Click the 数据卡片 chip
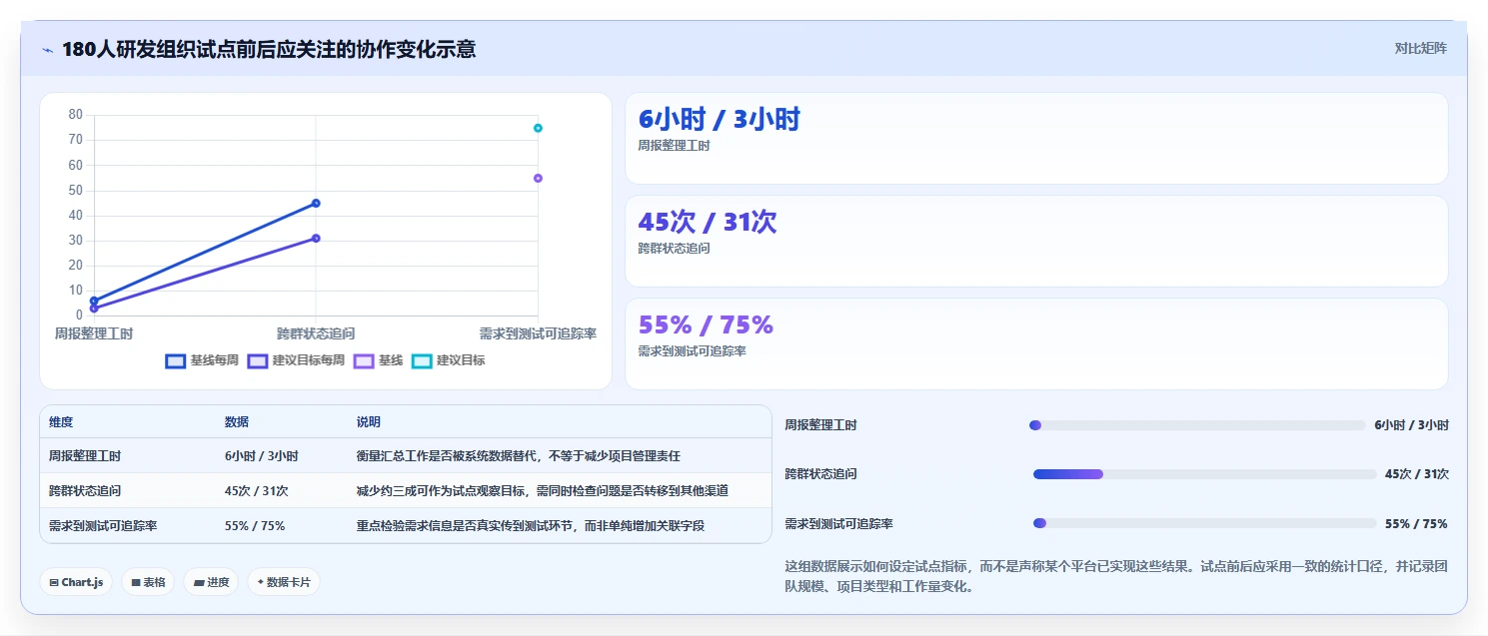 point(284,582)
